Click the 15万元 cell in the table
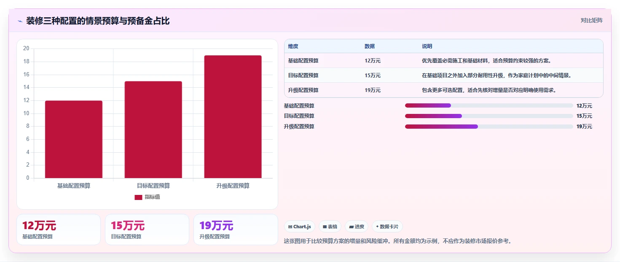 tap(373, 76)
